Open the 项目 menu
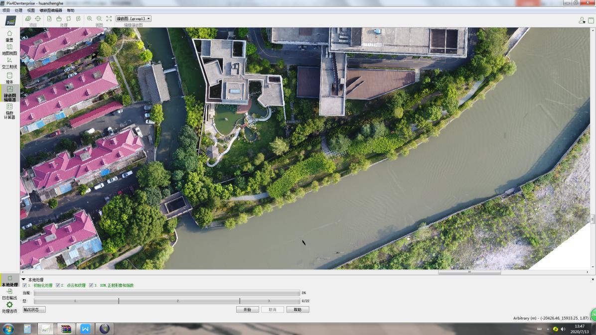Screen dimensions: 596x335 click(6, 10)
